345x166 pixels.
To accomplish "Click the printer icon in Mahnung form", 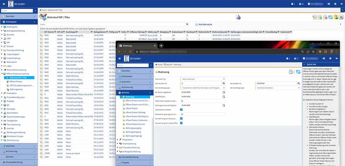I will click(291, 72).
